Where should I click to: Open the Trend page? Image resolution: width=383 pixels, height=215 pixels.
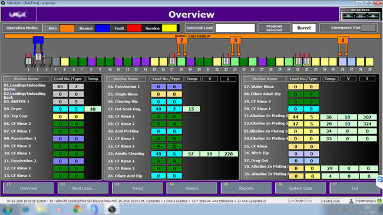click(x=137, y=188)
